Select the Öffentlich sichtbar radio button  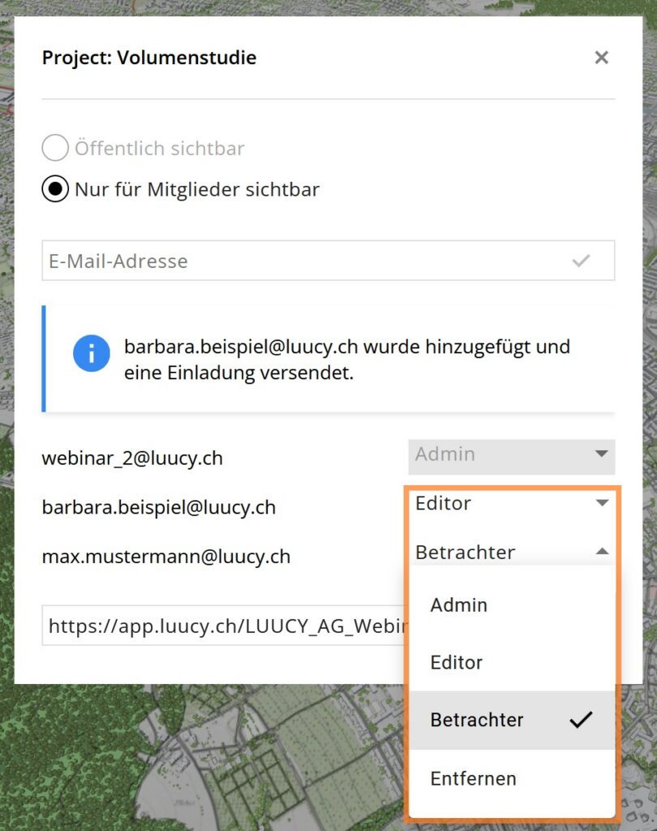pos(55,149)
